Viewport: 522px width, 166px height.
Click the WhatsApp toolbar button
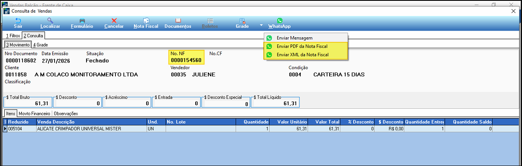279,23
